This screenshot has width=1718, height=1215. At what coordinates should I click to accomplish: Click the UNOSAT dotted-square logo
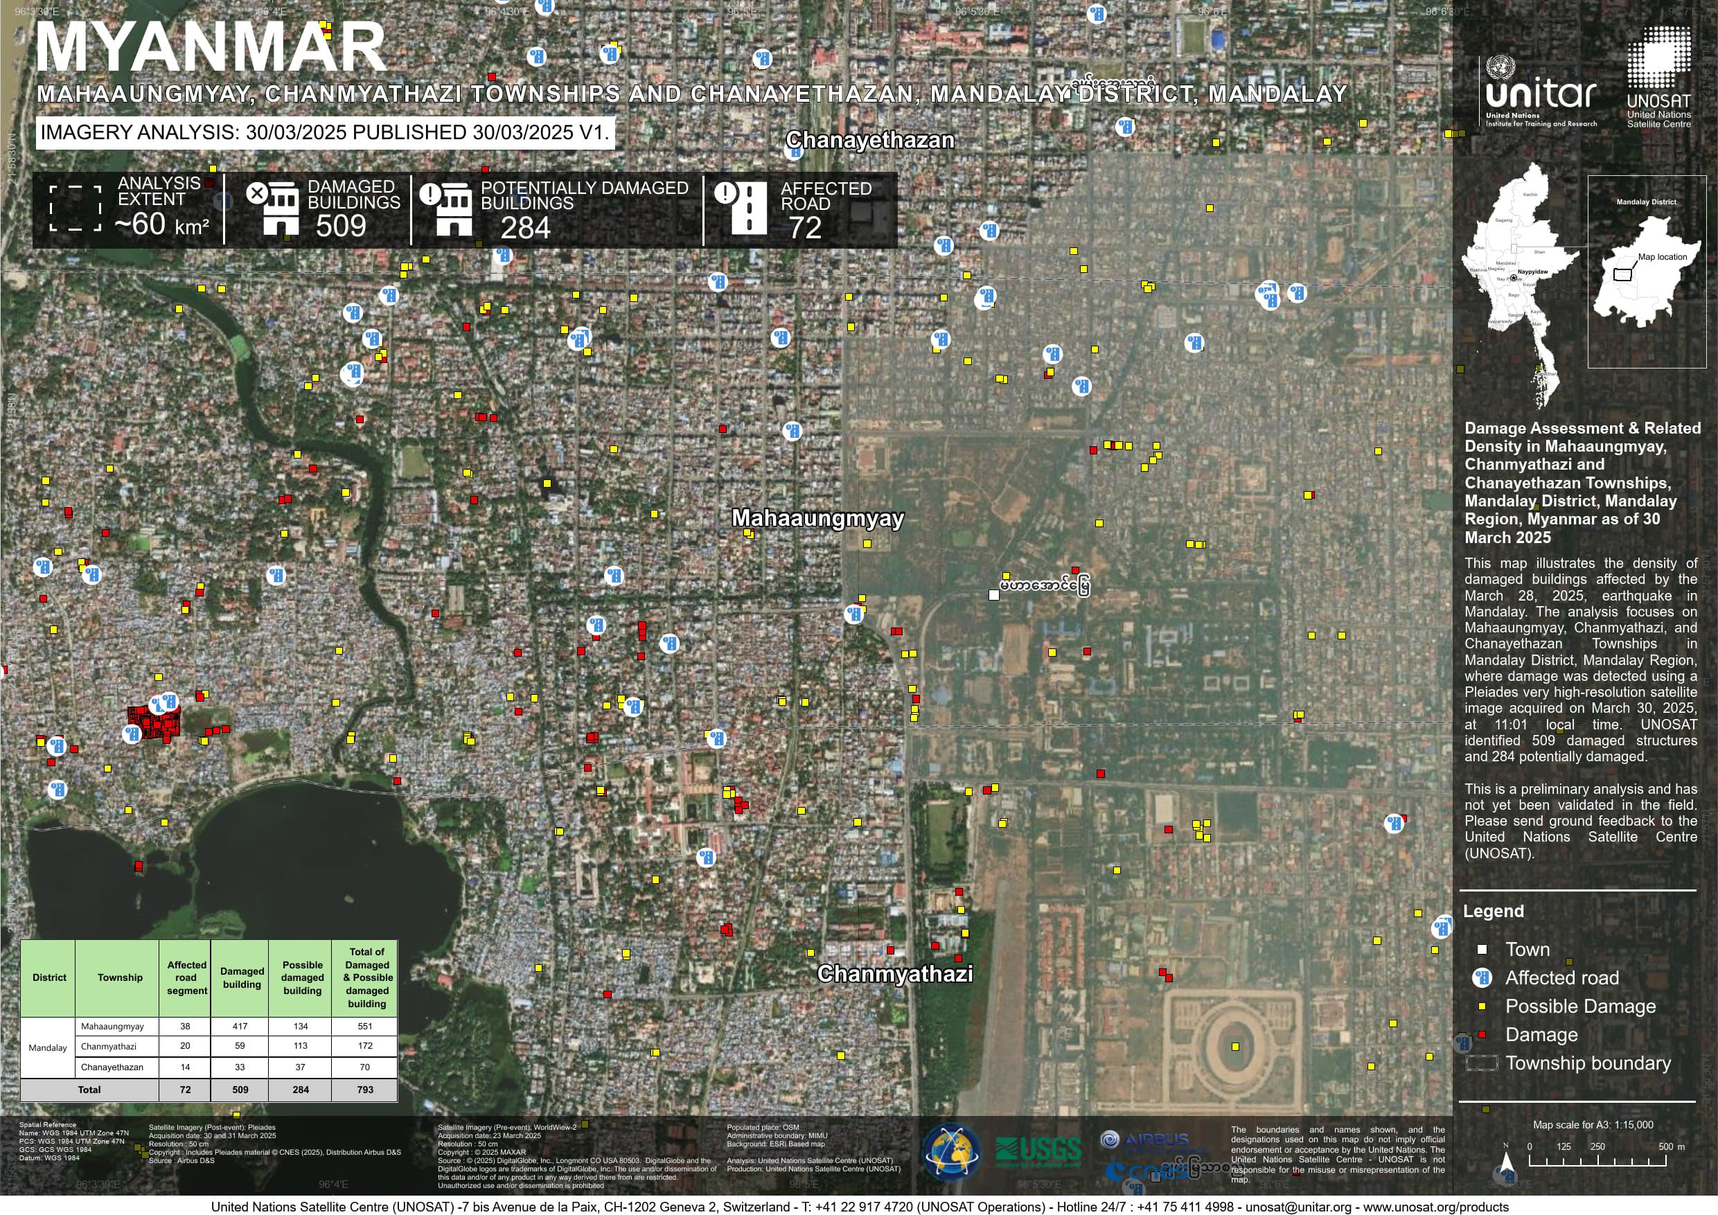[x=1658, y=58]
